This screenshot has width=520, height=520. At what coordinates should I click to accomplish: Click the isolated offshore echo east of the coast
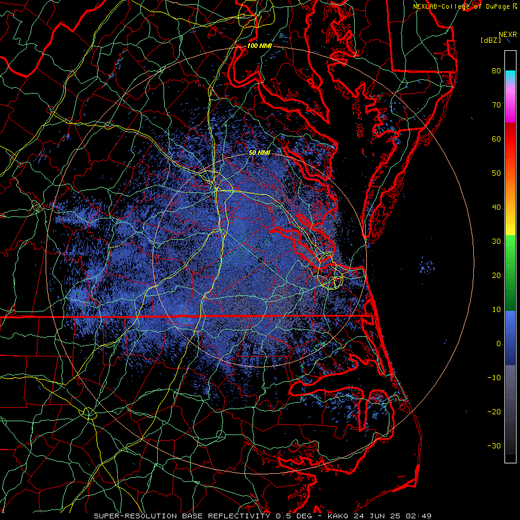(x=427, y=266)
